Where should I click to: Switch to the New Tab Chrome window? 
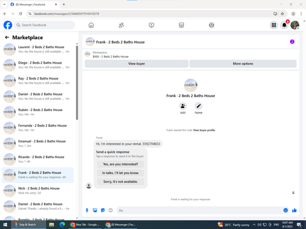(86, 225)
